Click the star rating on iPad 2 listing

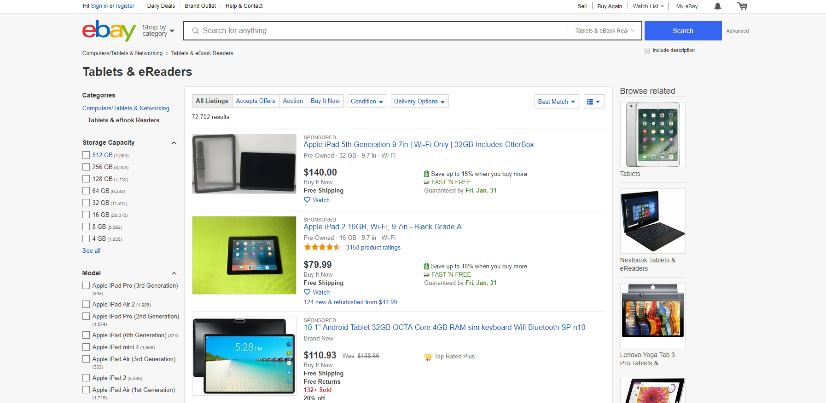(x=322, y=247)
